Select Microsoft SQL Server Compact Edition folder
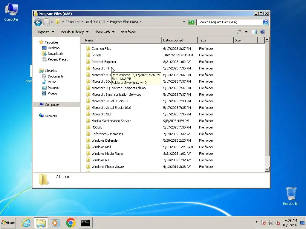This screenshot has width=306, height=229. [118, 88]
